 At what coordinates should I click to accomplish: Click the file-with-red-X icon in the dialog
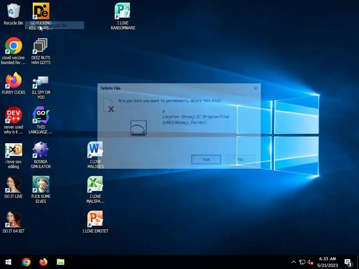click(x=109, y=105)
